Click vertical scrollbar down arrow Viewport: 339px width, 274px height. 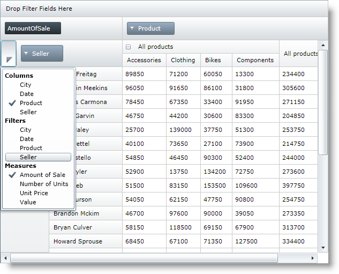323,247
